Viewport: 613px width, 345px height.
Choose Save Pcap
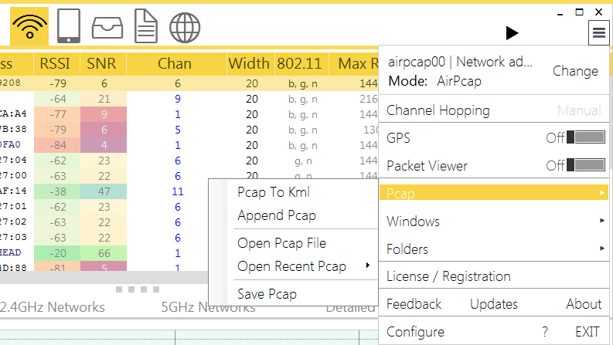tap(267, 294)
